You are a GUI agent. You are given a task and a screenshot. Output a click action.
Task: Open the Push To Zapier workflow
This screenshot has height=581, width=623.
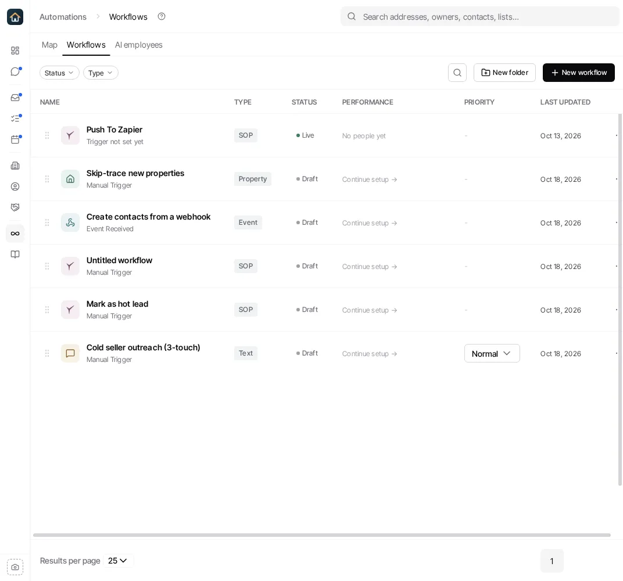tap(114, 130)
